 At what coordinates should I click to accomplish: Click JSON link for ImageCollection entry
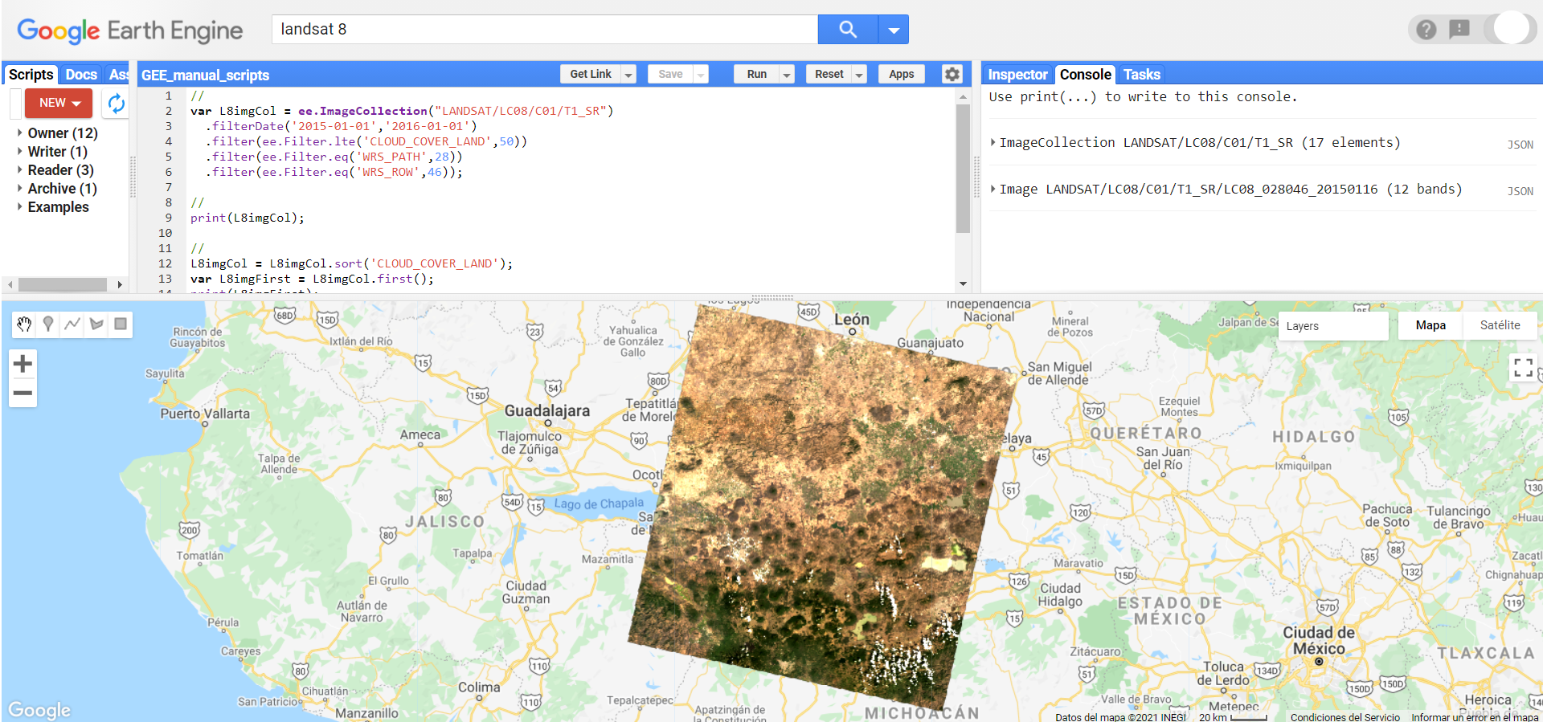pos(1520,145)
